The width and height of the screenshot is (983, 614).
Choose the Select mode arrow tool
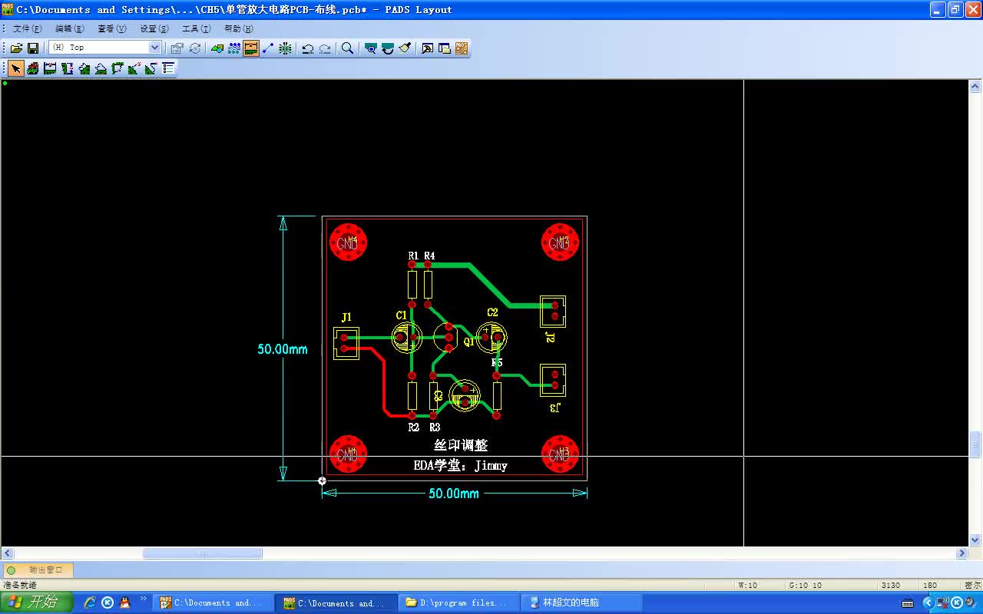(16, 68)
